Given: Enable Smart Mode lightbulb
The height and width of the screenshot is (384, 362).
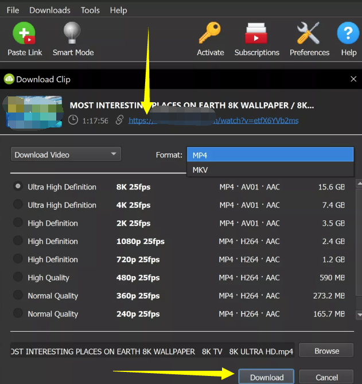Looking at the screenshot, I should click(x=73, y=34).
